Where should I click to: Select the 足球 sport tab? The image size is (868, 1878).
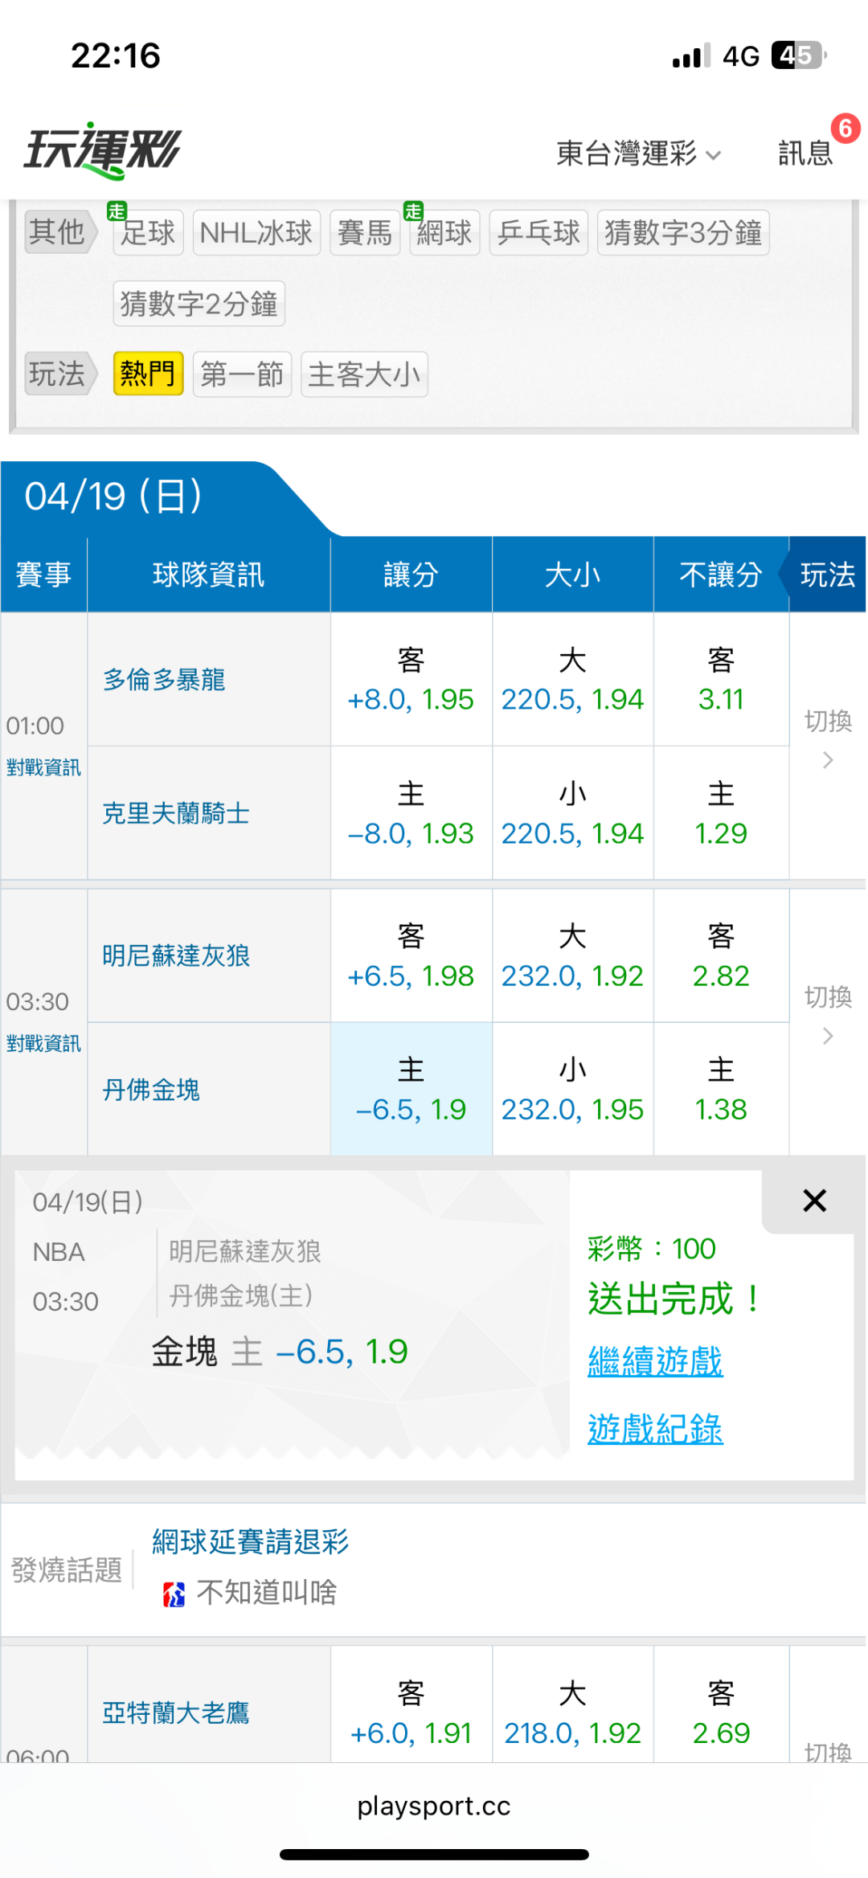[148, 233]
